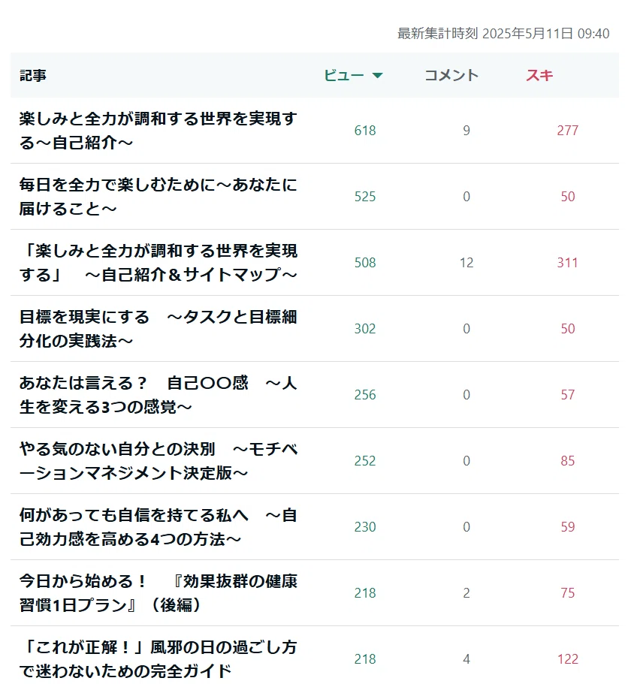This screenshot has width=631, height=684.
Task: Click the 277 スキ count in first row
Action: point(567,131)
